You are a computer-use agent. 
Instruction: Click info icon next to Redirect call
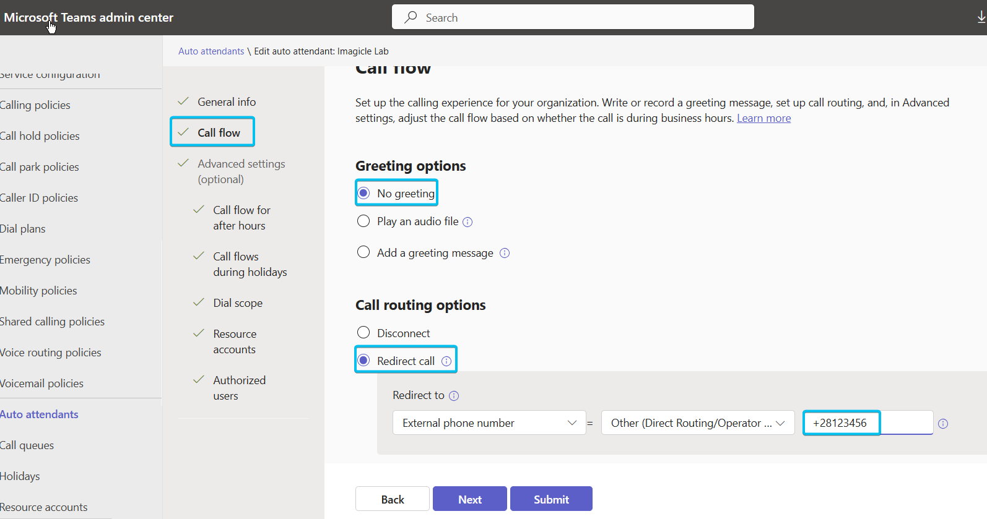(446, 361)
